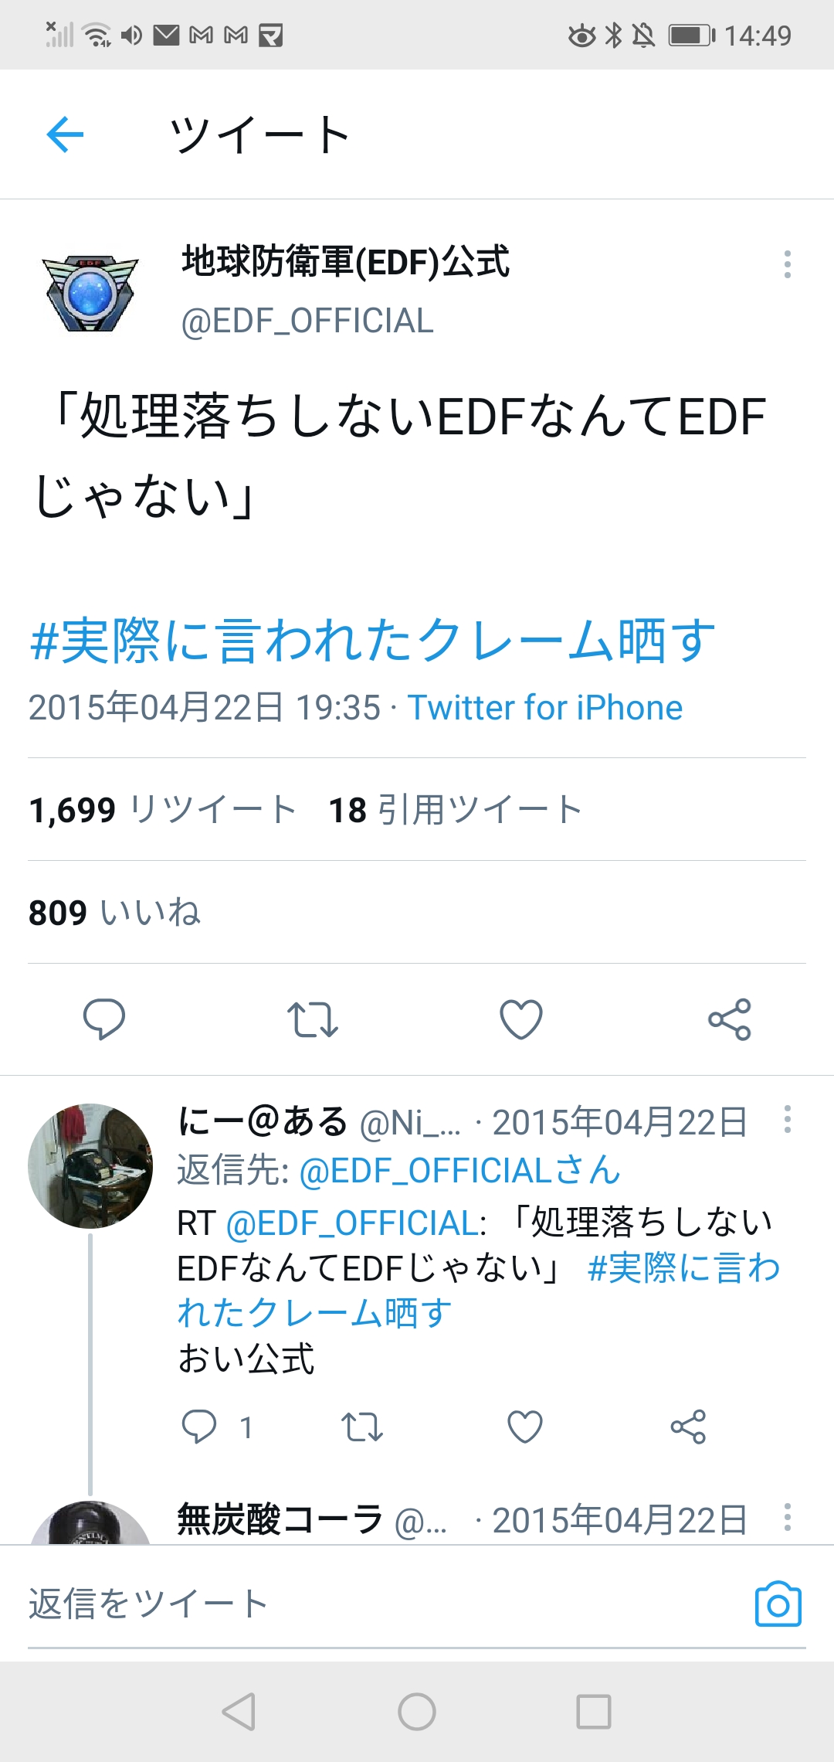Screen dimensions: 834x1762
Task: Open にー@ある's reply overflow menu
Action: (787, 1119)
